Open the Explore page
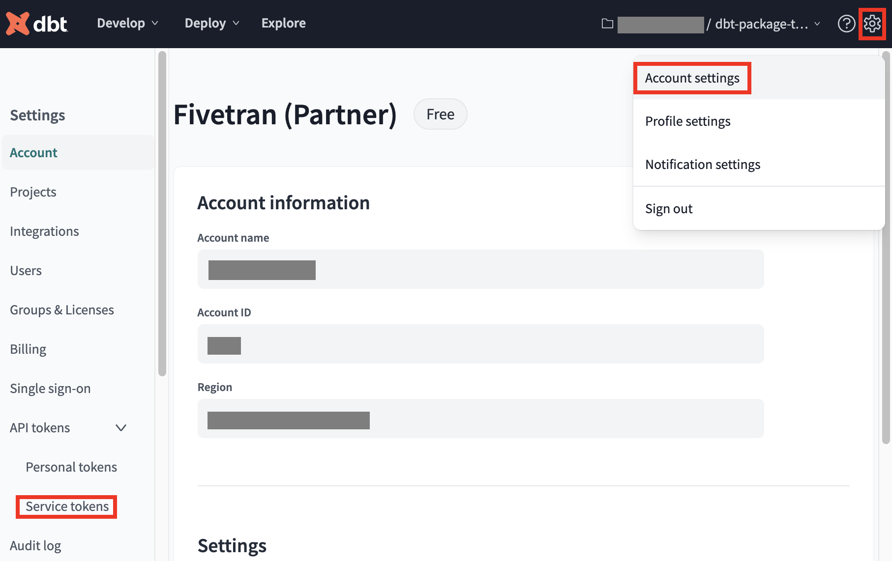Screen dimensions: 892x561 click(283, 23)
